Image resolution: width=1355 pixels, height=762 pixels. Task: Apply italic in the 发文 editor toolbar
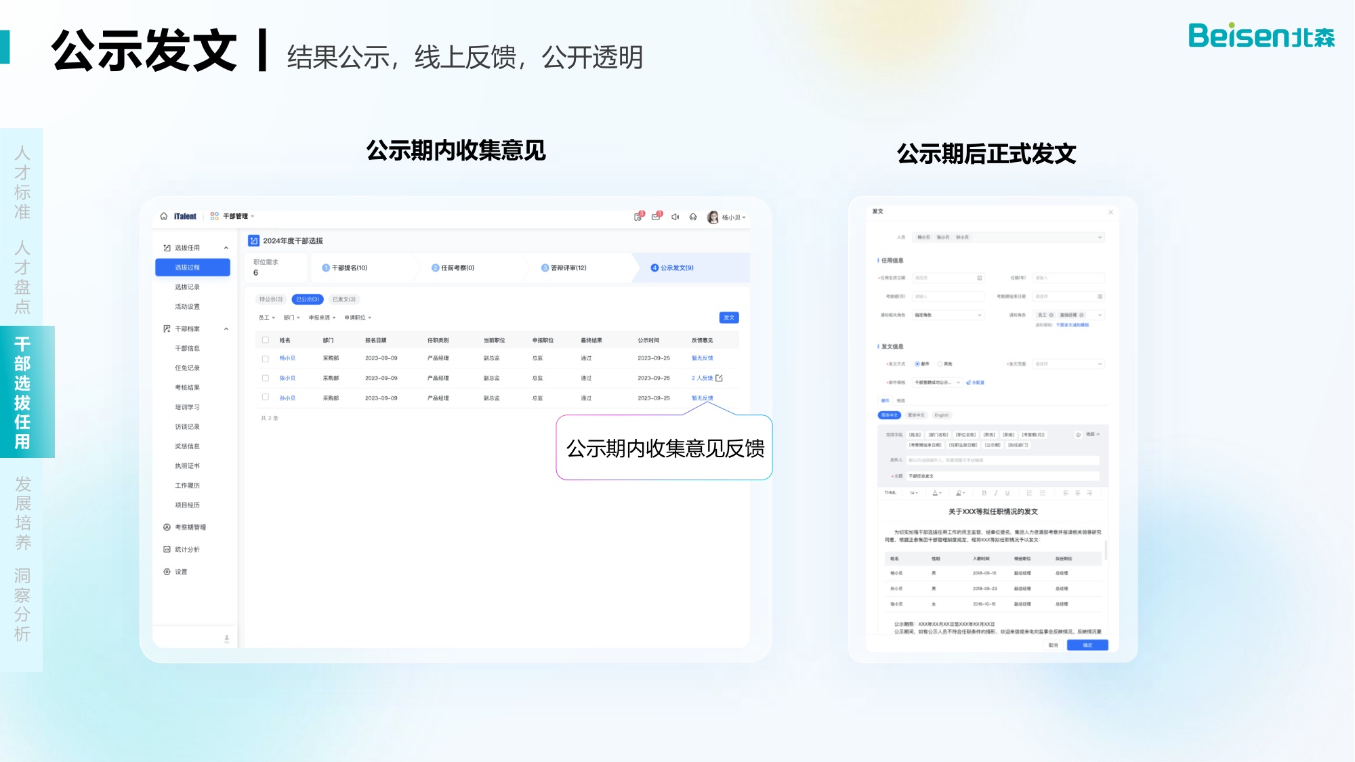click(995, 493)
